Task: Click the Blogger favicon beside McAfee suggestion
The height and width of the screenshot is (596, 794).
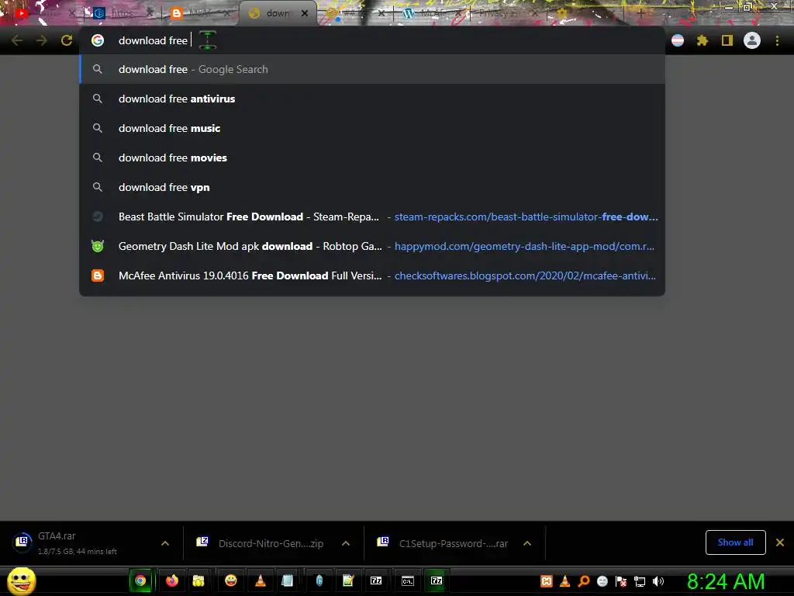Action: [x=98, y=275]
